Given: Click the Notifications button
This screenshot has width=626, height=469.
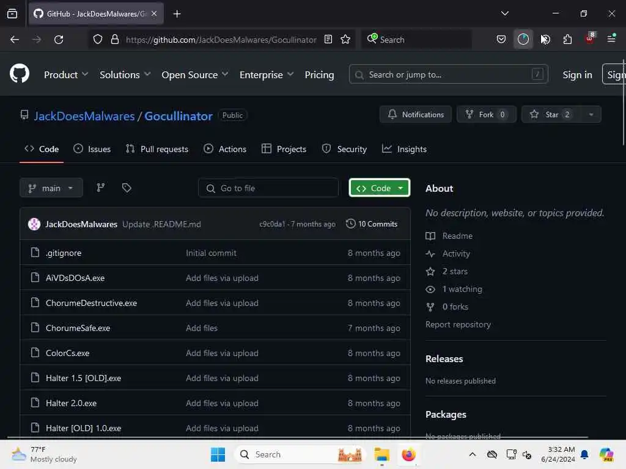Looking at the screenshot, I should [x=416, y=114].
